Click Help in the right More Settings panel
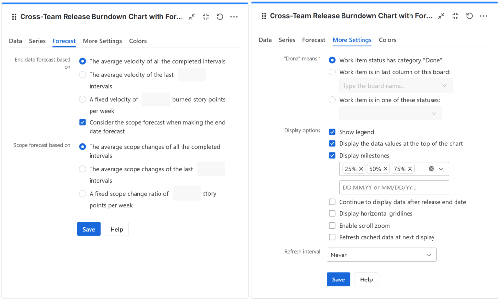501x302 pixels. pyautogui.click(x=366, y=279)
